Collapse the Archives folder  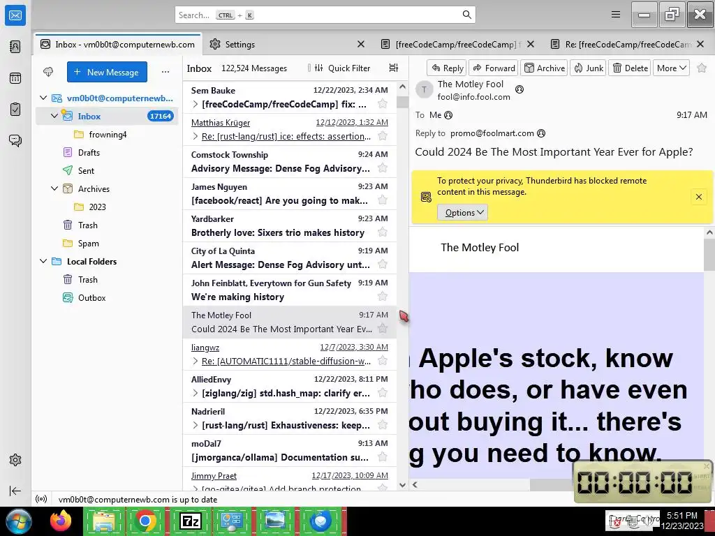(54, 188)
